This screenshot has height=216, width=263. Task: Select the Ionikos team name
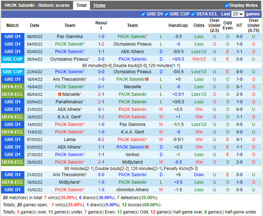132,155
